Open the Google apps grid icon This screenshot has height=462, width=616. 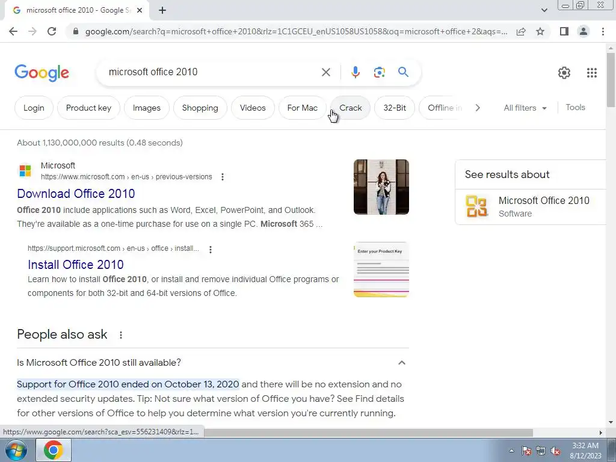(x=592, y=73)
